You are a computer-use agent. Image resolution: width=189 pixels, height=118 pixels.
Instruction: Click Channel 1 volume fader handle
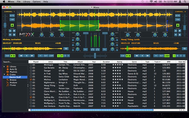pos(86,33)
